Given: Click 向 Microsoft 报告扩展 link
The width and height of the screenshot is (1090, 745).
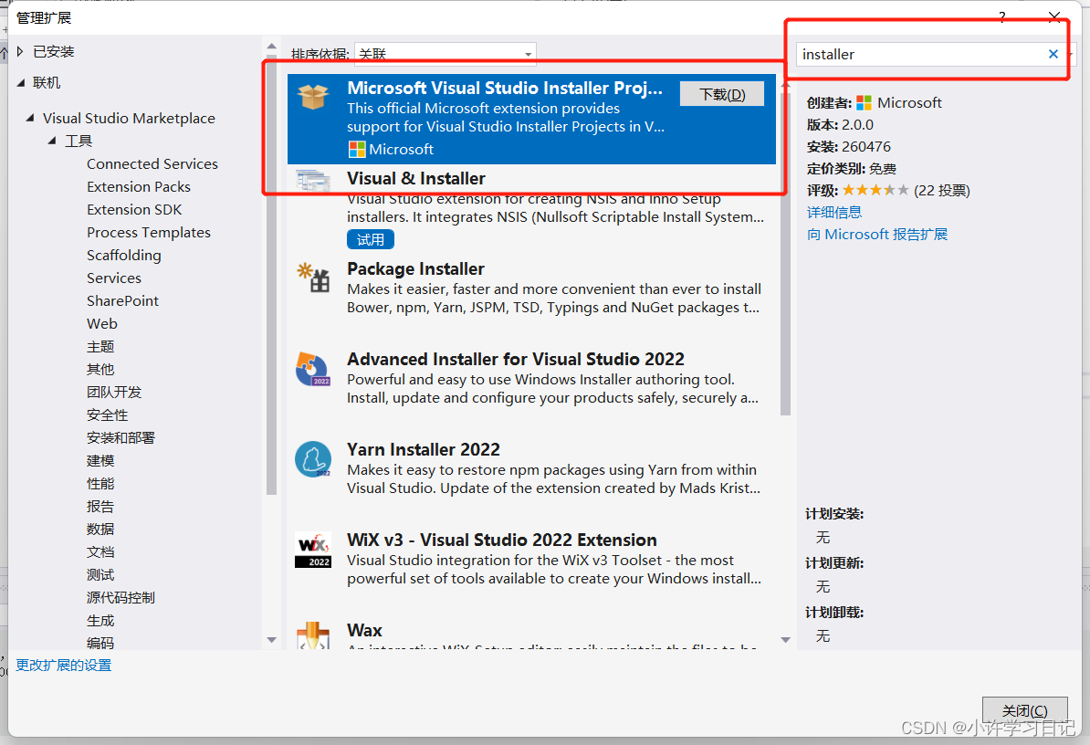Looking at the screenshot, I should point(877,235).
